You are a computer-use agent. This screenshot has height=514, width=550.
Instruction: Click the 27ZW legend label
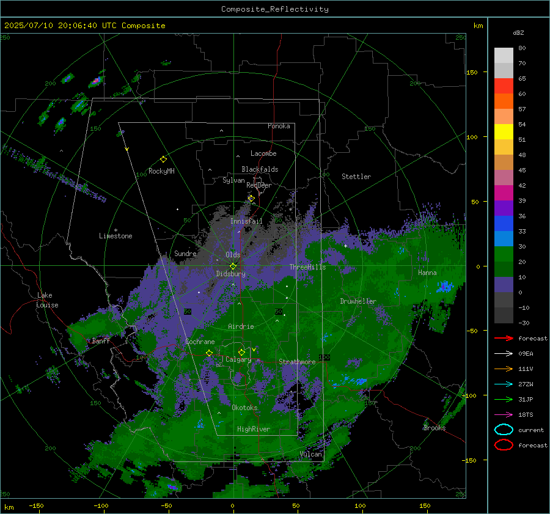click(526, 384)
